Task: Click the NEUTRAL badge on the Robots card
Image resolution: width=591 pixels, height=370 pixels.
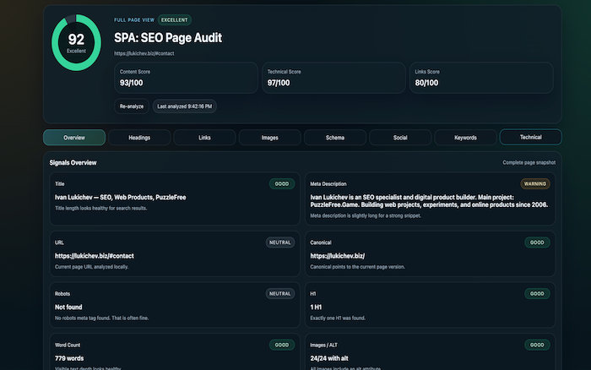Action: (x=280, y=294)
